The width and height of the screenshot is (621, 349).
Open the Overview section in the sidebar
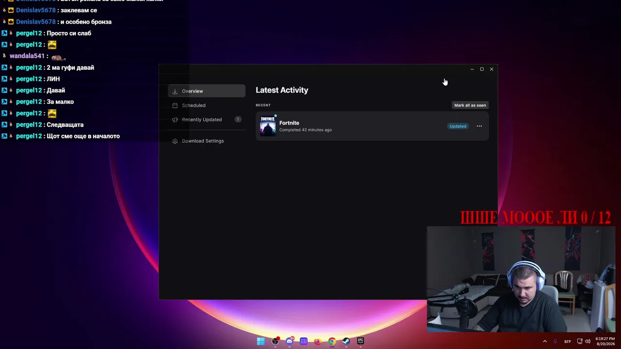point(207,91)
